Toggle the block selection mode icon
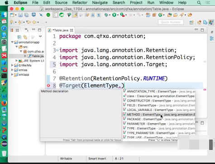Screen dimensions: 215x164 [x=93, y=15]
